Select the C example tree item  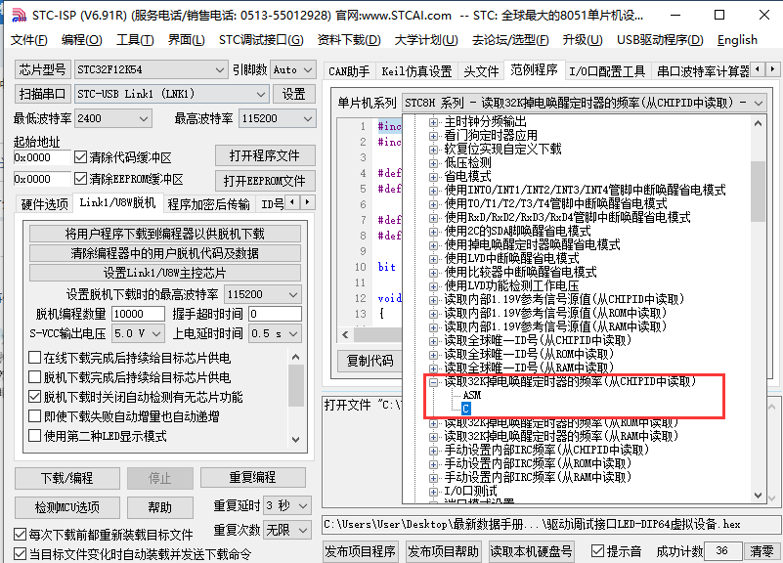click(x=466, y=409)
